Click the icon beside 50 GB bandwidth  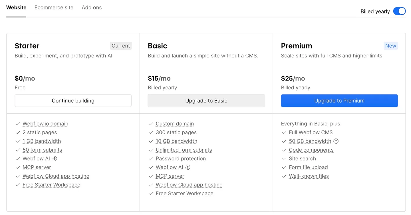point(336,141)
